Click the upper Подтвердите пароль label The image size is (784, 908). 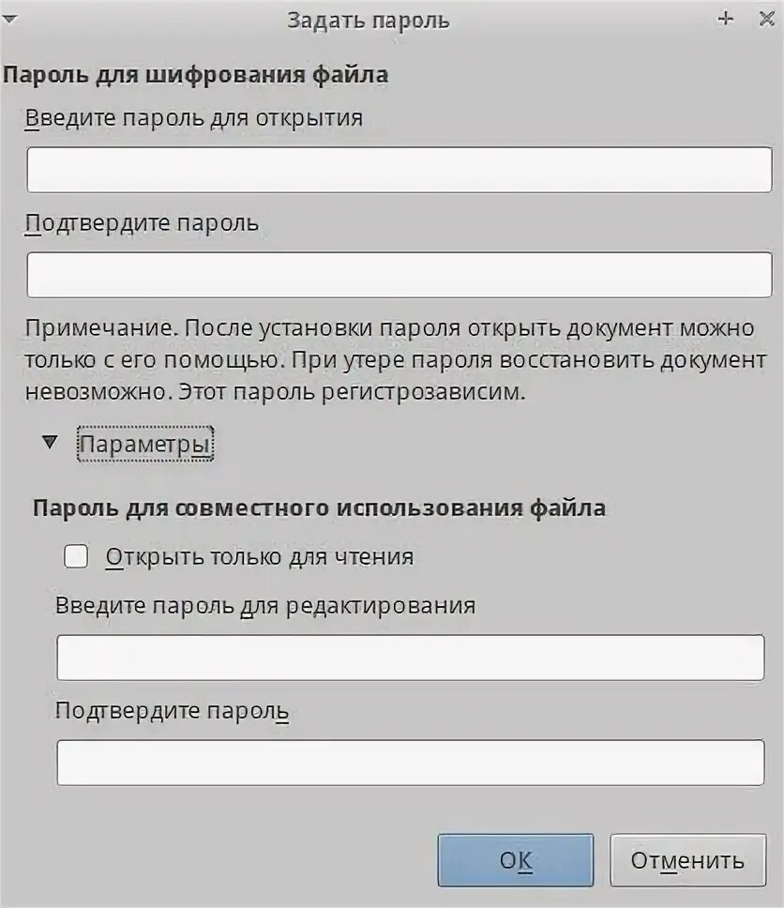(142, 223)
